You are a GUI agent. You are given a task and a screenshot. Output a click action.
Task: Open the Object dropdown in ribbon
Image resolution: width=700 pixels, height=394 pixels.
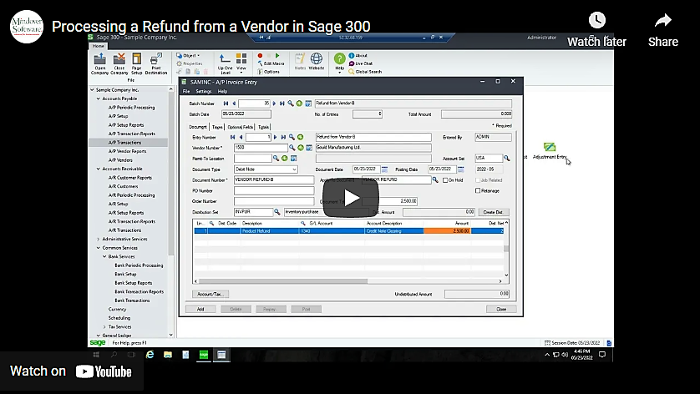[188, 56]
